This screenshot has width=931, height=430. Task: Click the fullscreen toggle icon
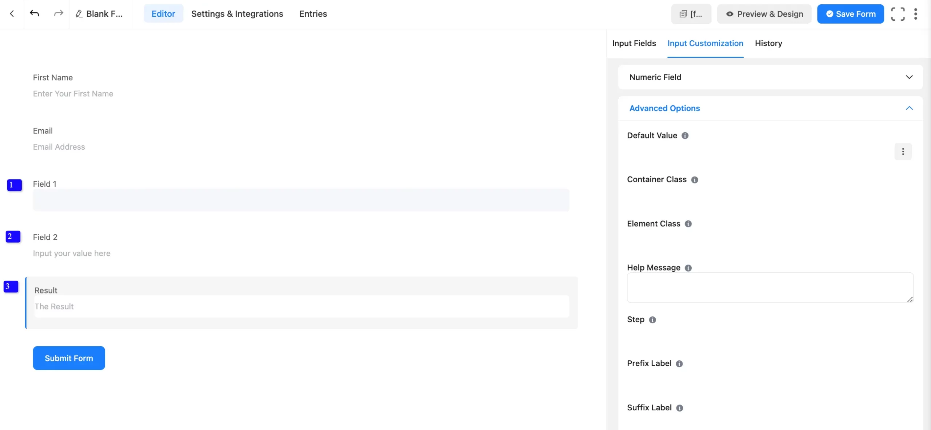(898, 14)
